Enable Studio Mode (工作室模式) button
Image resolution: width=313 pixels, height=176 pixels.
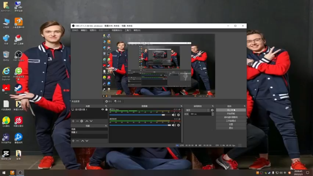pos(231,121)
